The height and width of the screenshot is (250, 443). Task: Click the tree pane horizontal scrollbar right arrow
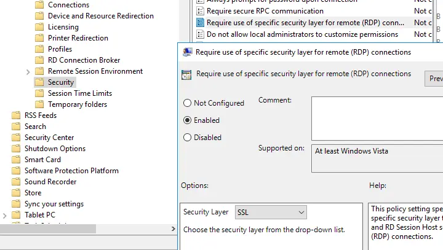(x=173, y=229)
